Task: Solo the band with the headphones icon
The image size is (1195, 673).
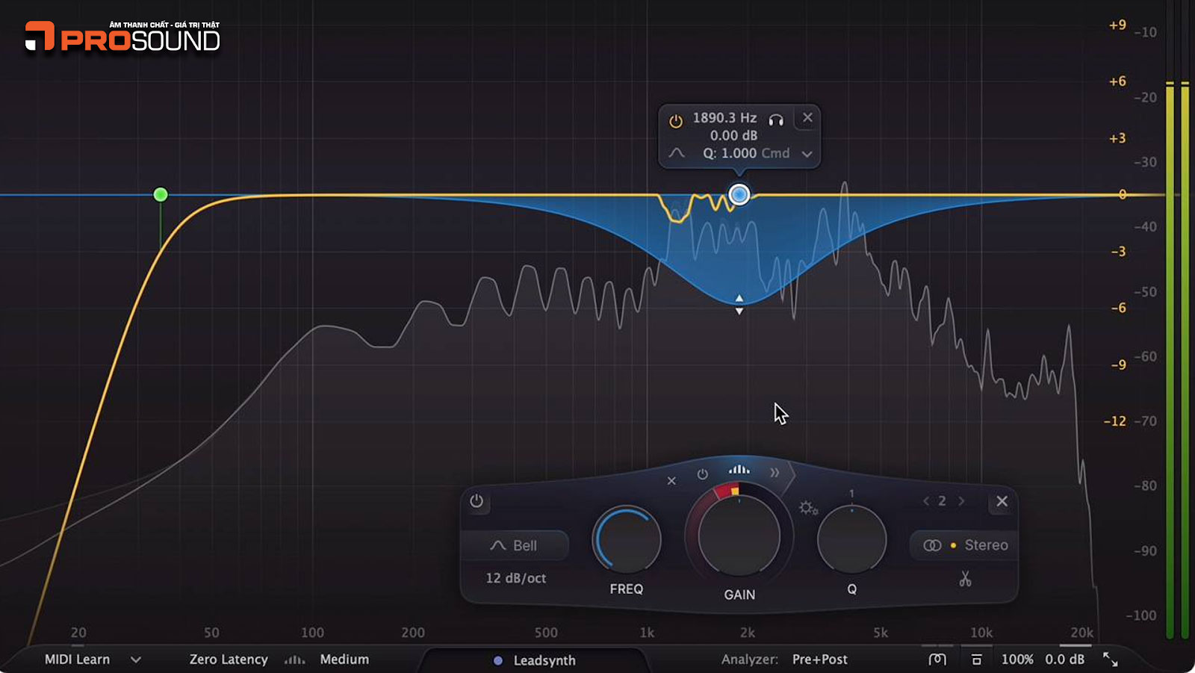Action: (776, 120)
